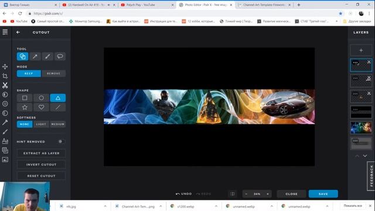
Task: Pick the circle cutout shape
Action: coord(41,98)
